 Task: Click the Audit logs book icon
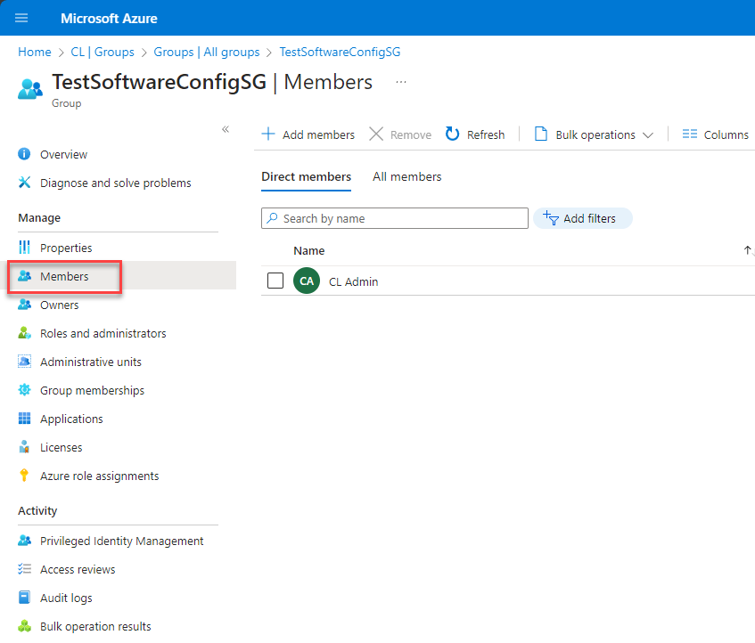pos(24,598)
